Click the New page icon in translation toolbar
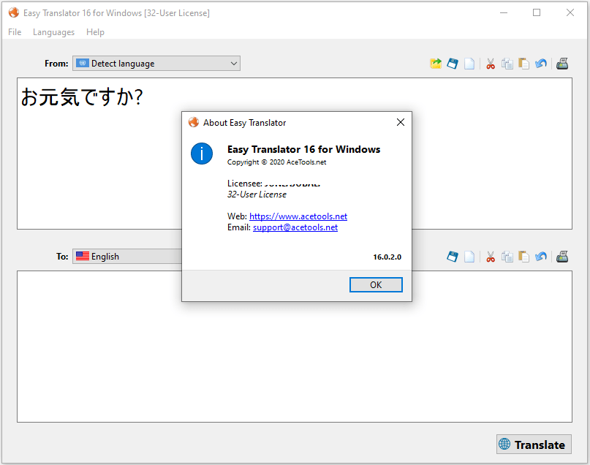590x465 pixels. tap(469, 257)
